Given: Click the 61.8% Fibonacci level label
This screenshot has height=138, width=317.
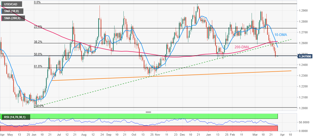Looking at the screenshot, I should click(x=38, y=66).
